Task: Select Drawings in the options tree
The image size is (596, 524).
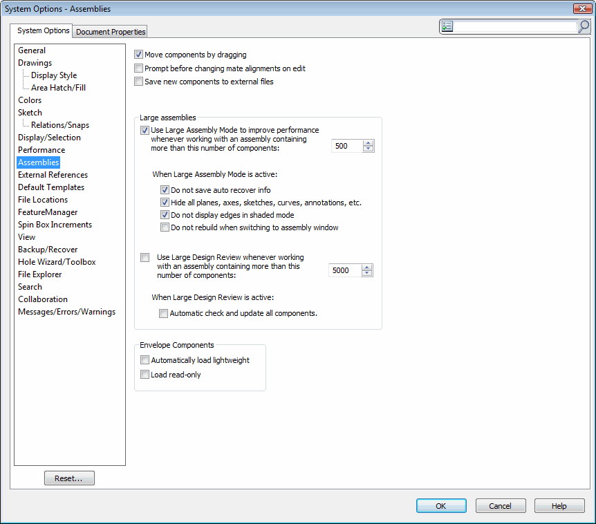Action: click(35, 63)
